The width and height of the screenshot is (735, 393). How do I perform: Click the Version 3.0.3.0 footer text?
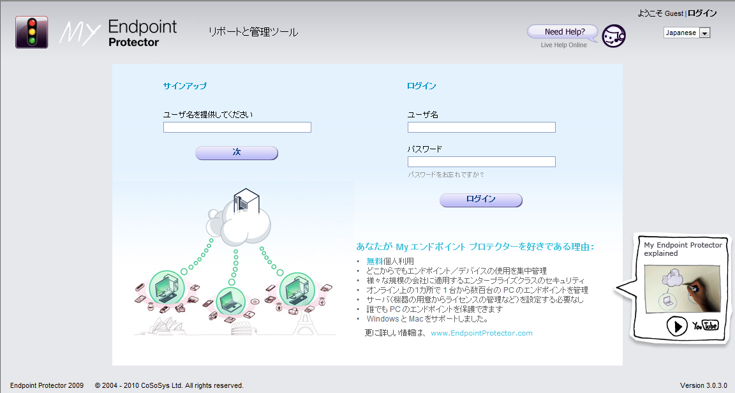[x=704, y=385]
